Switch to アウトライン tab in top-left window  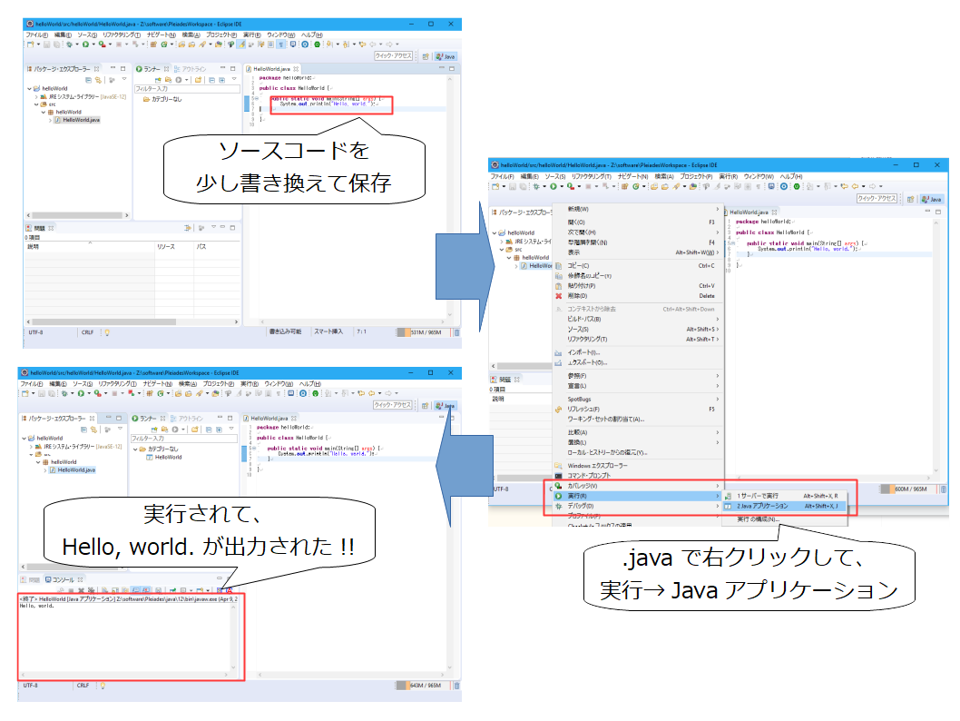click(191, 69)
